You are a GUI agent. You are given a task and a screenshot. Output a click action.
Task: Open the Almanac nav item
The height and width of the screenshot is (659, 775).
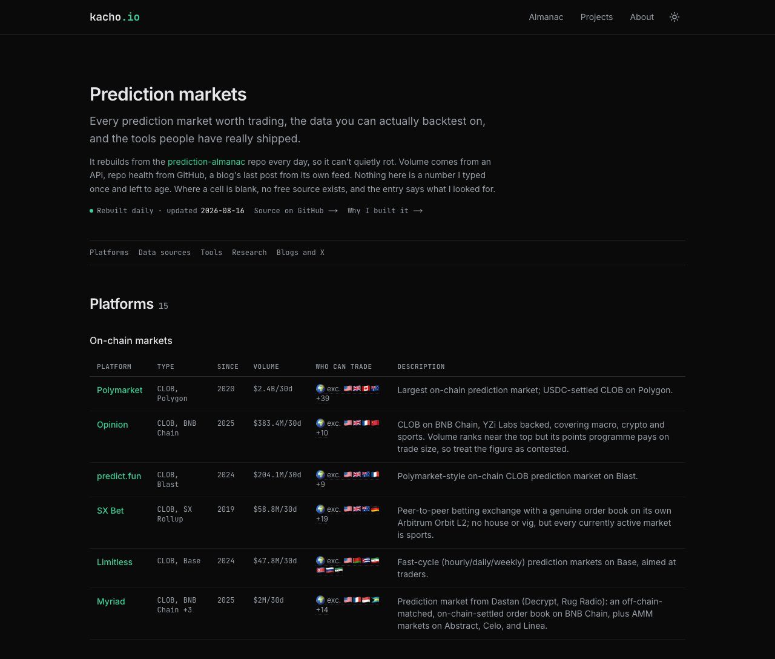546,17
